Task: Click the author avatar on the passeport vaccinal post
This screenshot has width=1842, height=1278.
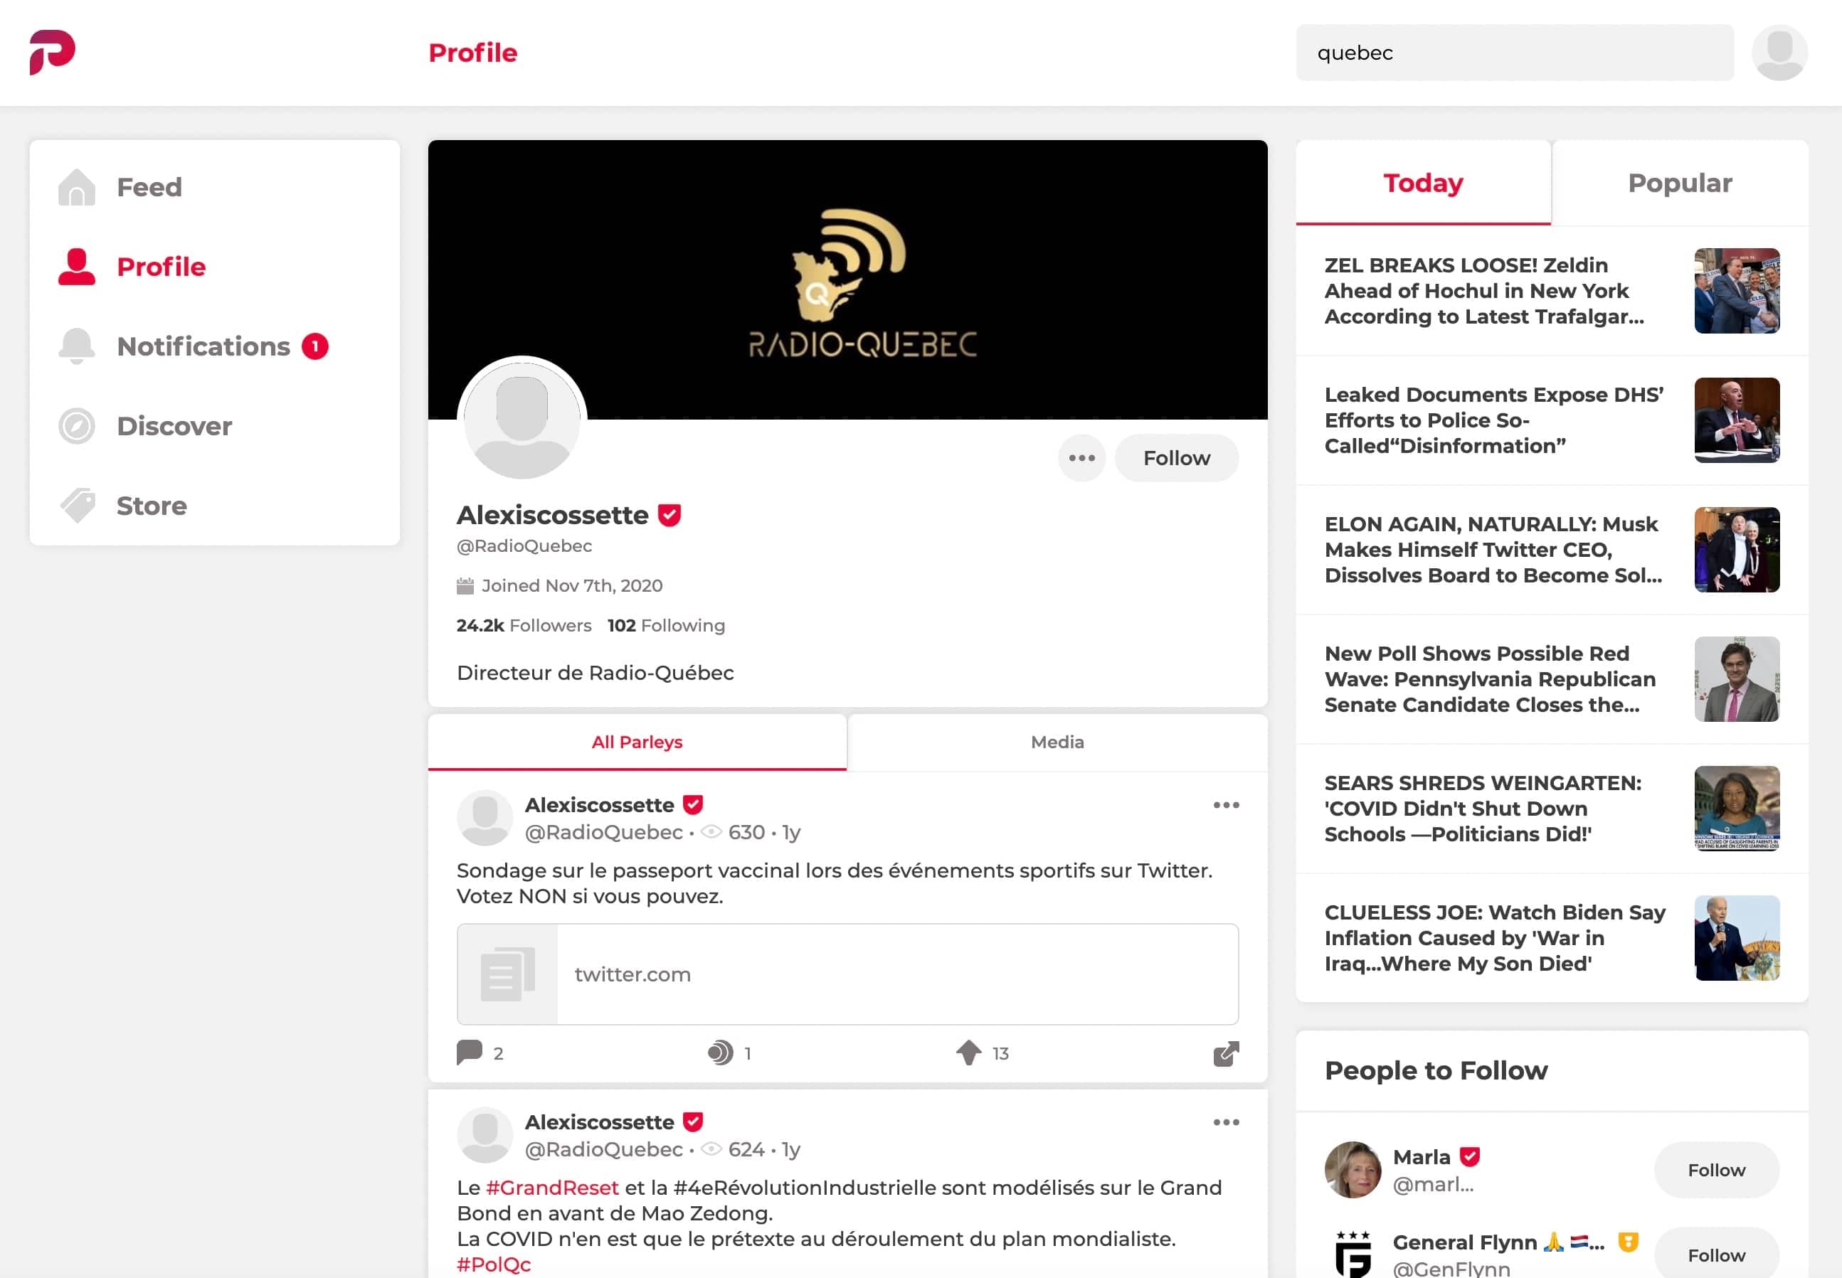Action: (x=485, y=818)
